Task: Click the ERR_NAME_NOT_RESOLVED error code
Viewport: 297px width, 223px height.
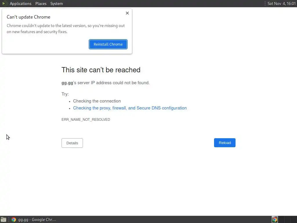Action: pos(86,119)
